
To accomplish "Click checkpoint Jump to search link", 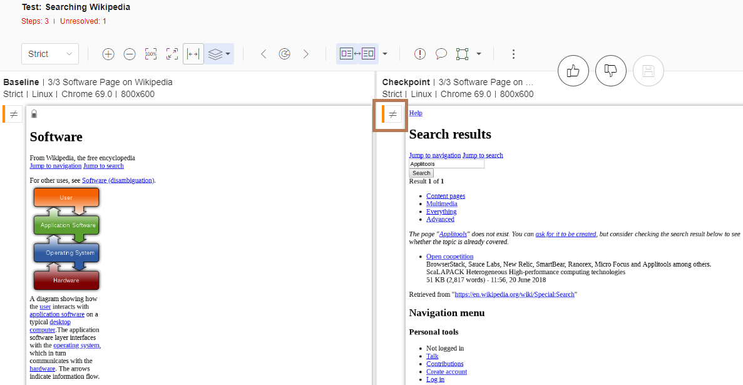I will point(483,155).
